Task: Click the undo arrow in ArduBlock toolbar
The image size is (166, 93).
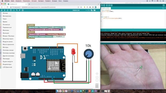Action: coord(17,10)
